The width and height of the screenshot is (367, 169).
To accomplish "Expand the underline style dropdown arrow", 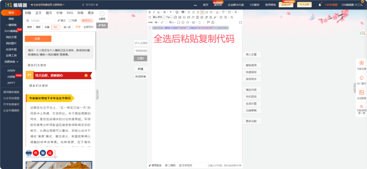I will [x=161, y=12].
